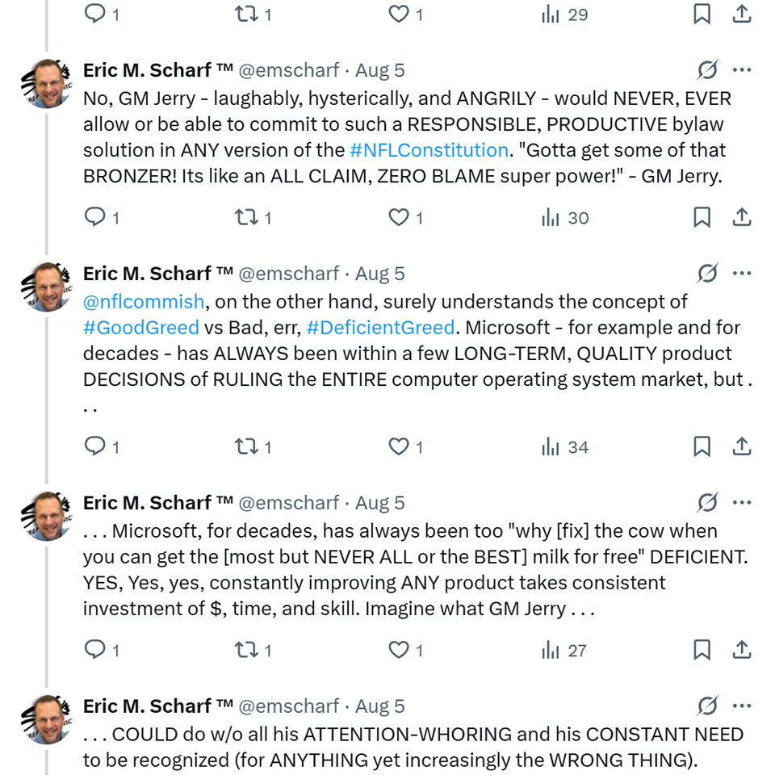The height and width of the screenshot is (775, 775).
Task: Like the Microsoft cow-and-milk tweet
Action: pos(399,650)
